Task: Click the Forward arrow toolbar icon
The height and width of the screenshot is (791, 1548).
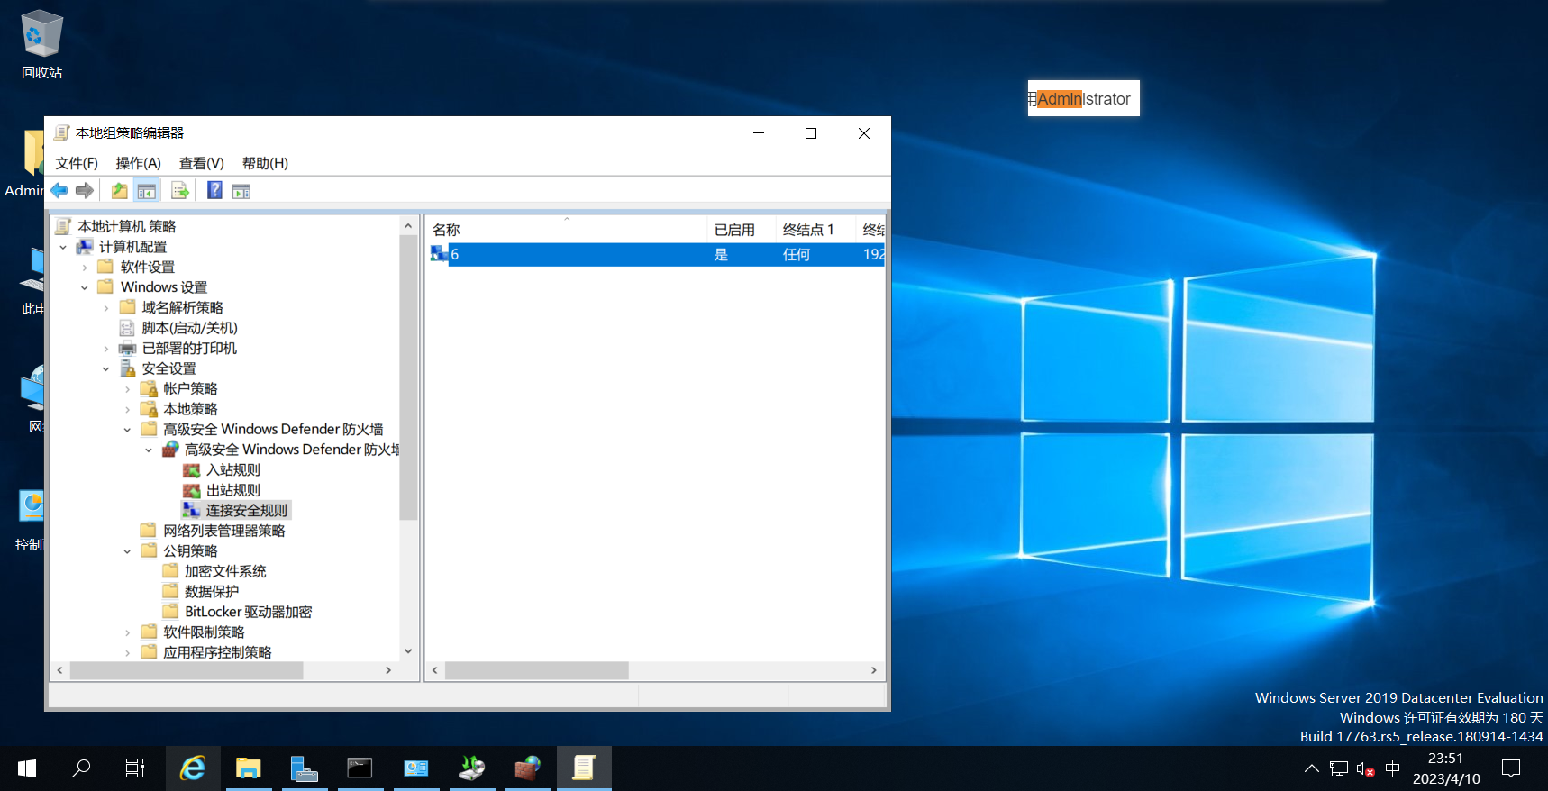Action: 85,190
